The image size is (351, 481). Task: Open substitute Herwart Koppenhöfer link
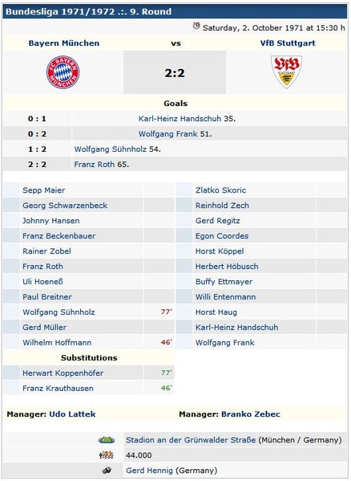click(x=63, y=373)
